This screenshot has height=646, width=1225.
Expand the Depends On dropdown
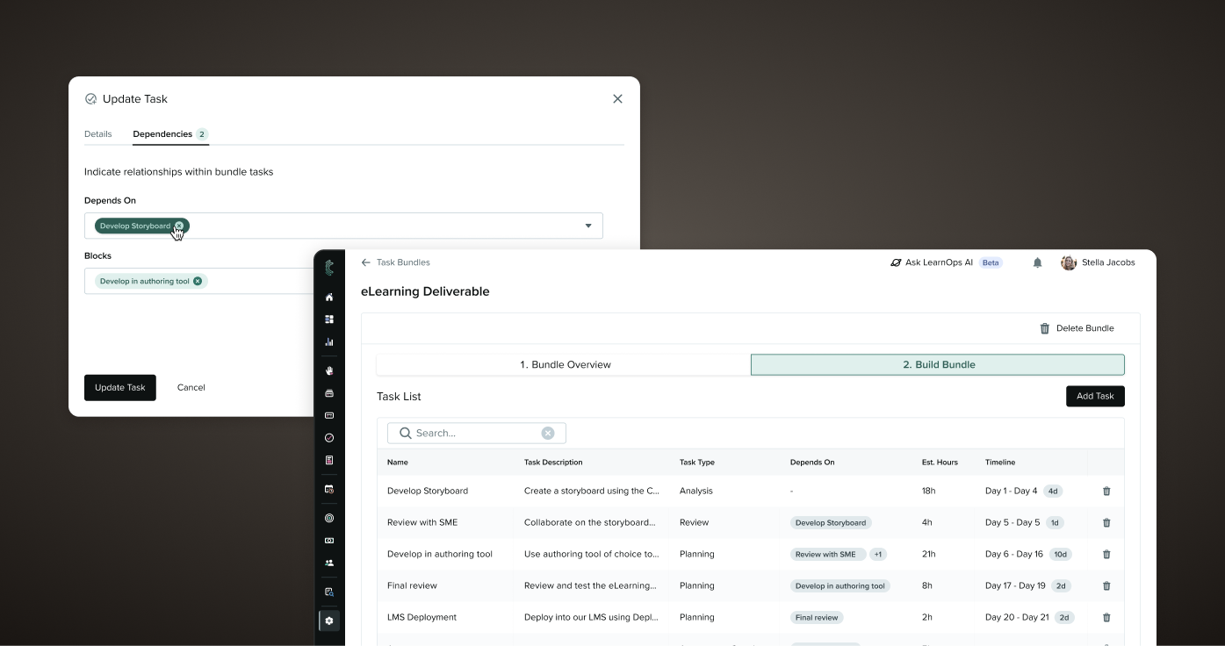588,226
